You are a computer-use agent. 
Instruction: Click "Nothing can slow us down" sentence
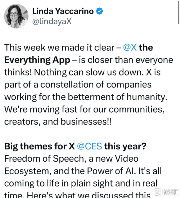[89, 72]
